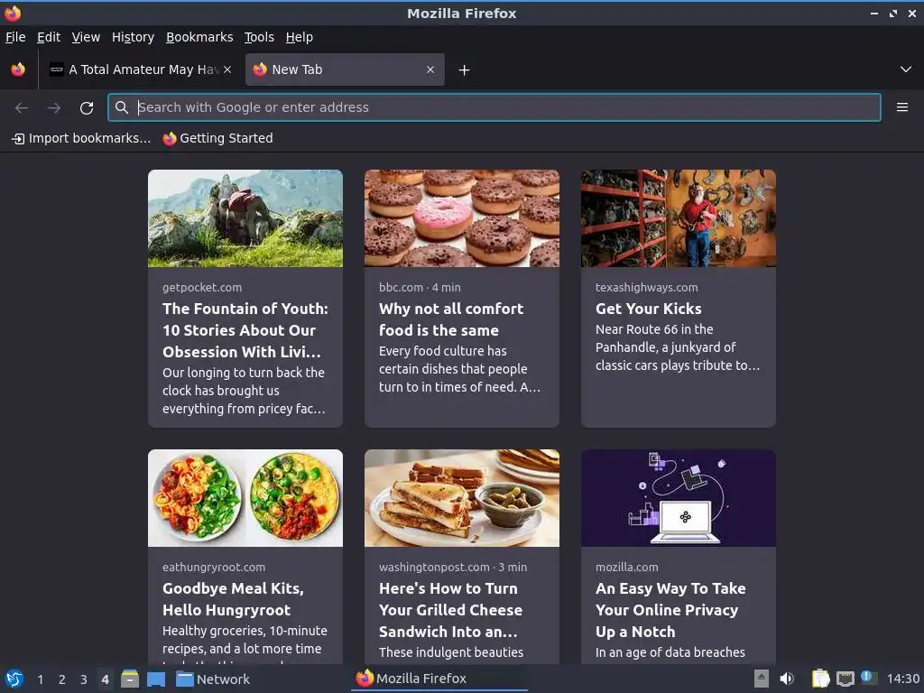Click the eathungryroot.com source label

[x=214, y=568]
